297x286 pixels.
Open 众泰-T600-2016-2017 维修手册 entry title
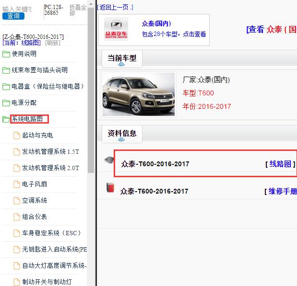(x=154, y=191)
